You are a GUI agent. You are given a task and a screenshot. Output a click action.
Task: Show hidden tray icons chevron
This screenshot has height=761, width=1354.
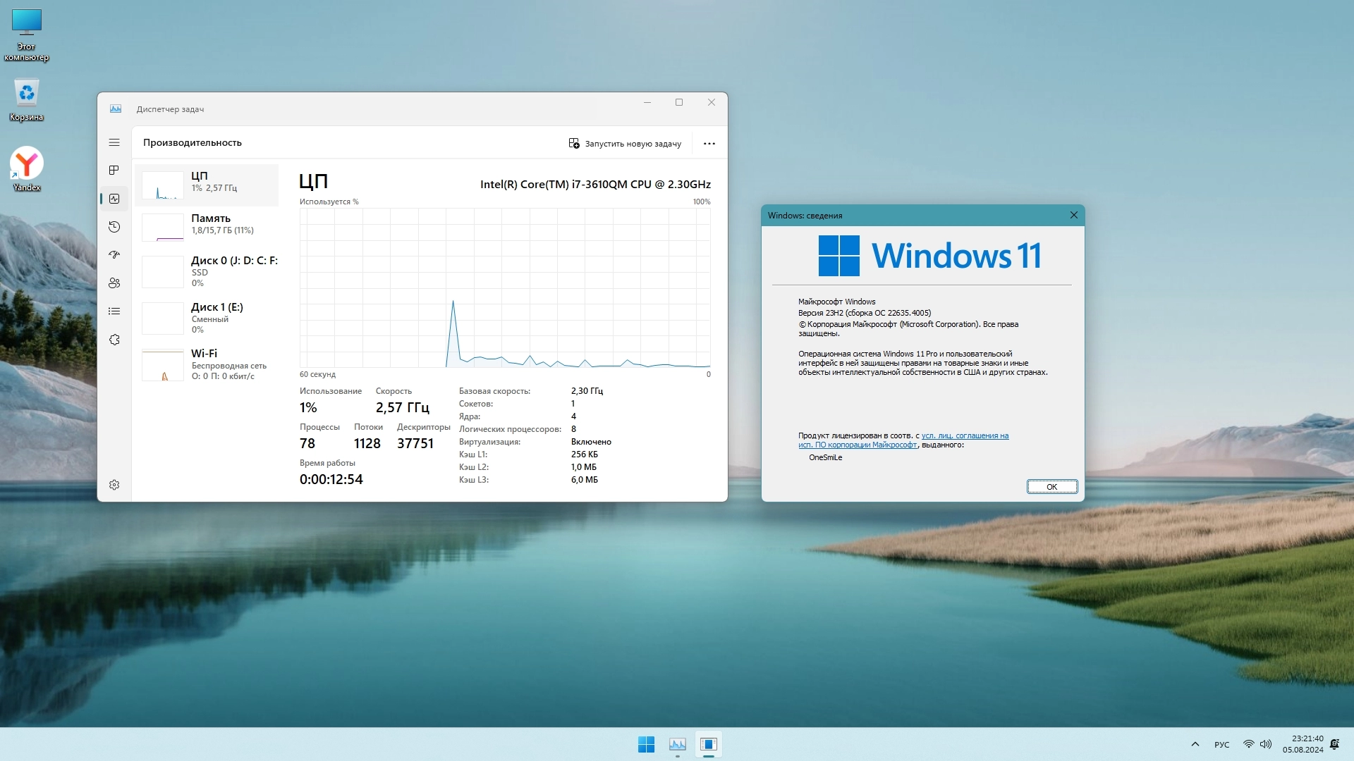point(1195,744)
